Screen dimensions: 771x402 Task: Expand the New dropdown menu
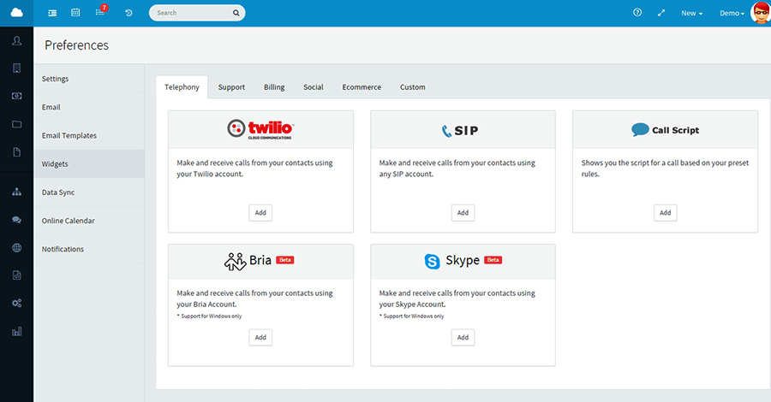(691, 13)
